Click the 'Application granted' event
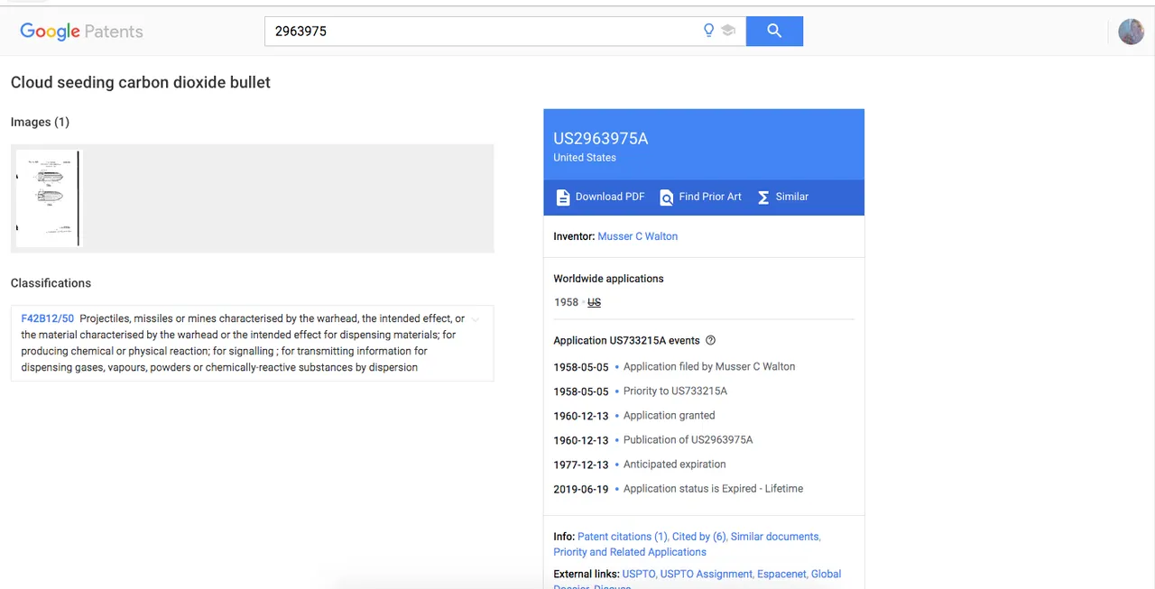 click(669, 415)
